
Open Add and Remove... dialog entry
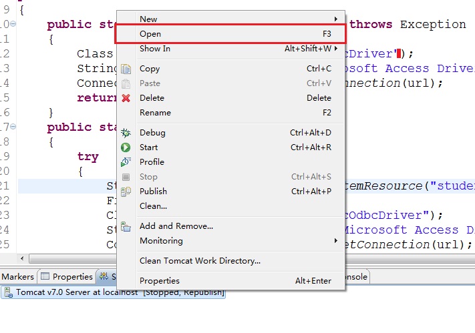pyautogui.click(x=230, y=226)
